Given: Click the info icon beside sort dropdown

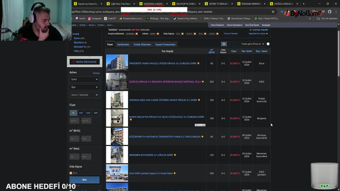Looking at the screenshot, I should click(268, 44).
